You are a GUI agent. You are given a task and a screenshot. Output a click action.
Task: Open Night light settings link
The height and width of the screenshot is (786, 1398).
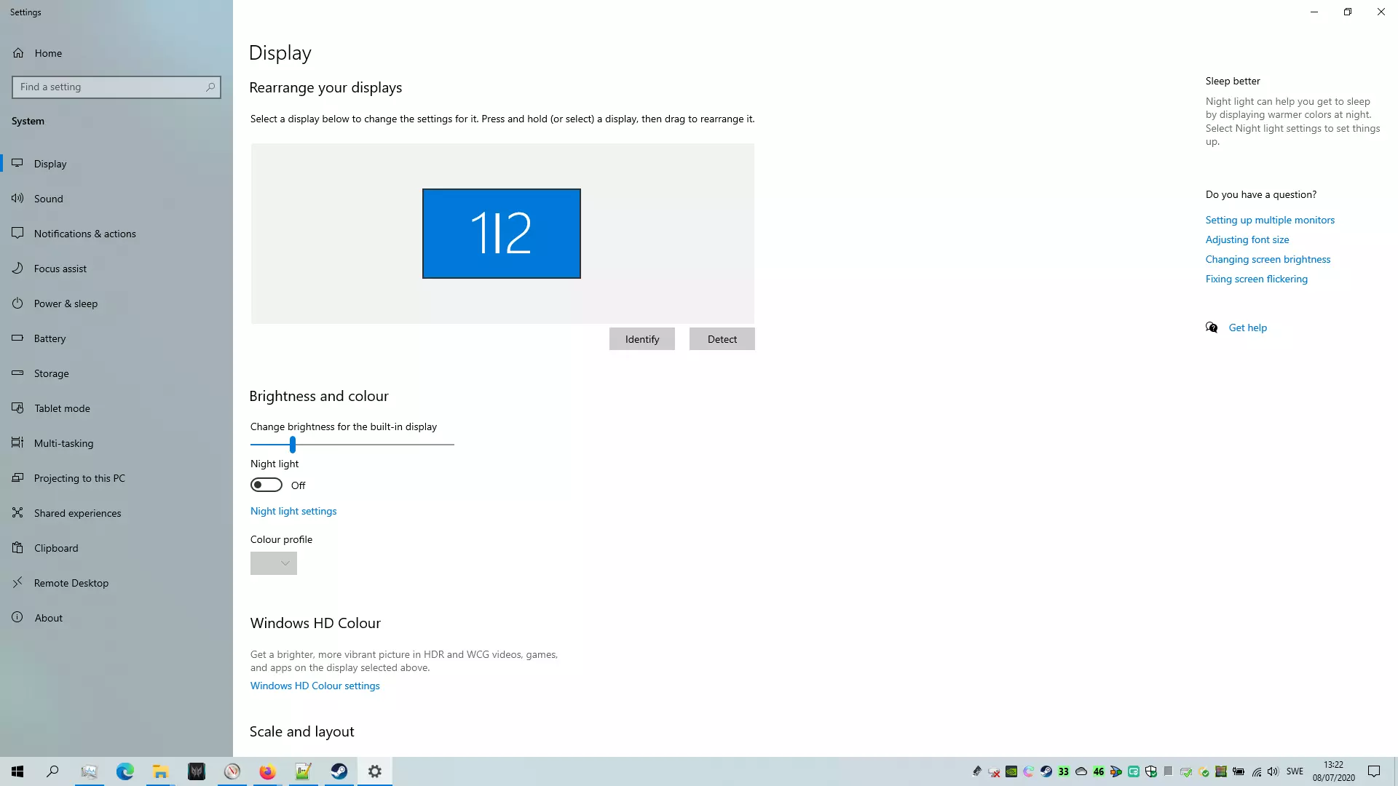pyautogui.click(x=293, y=511)
